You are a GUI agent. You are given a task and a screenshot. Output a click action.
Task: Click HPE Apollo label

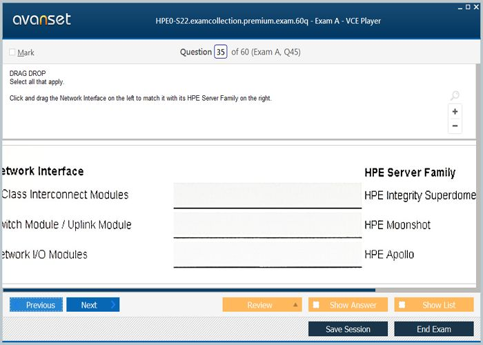389,255
